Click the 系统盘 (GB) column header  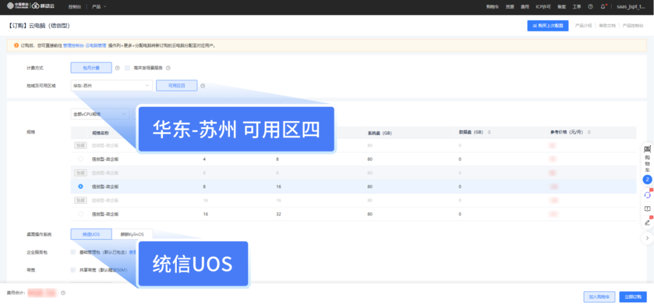[x=380, y=133]
